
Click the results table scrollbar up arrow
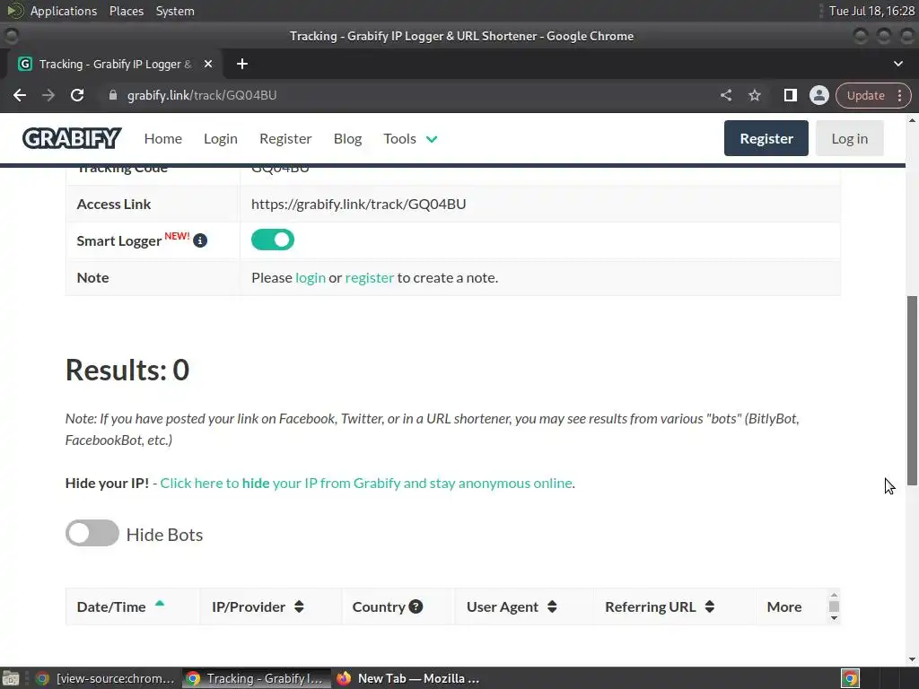pos(834,595)
